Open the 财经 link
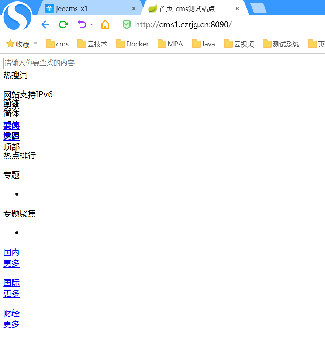 12,313
